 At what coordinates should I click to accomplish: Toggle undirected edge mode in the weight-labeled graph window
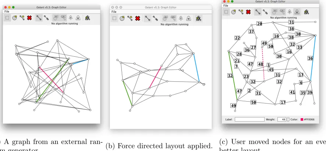click(x=258, y=12)
